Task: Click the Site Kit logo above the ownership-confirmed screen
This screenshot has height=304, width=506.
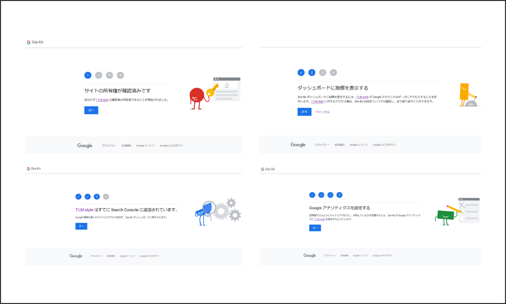Action: pyautogui.click(x=35, y=43)
